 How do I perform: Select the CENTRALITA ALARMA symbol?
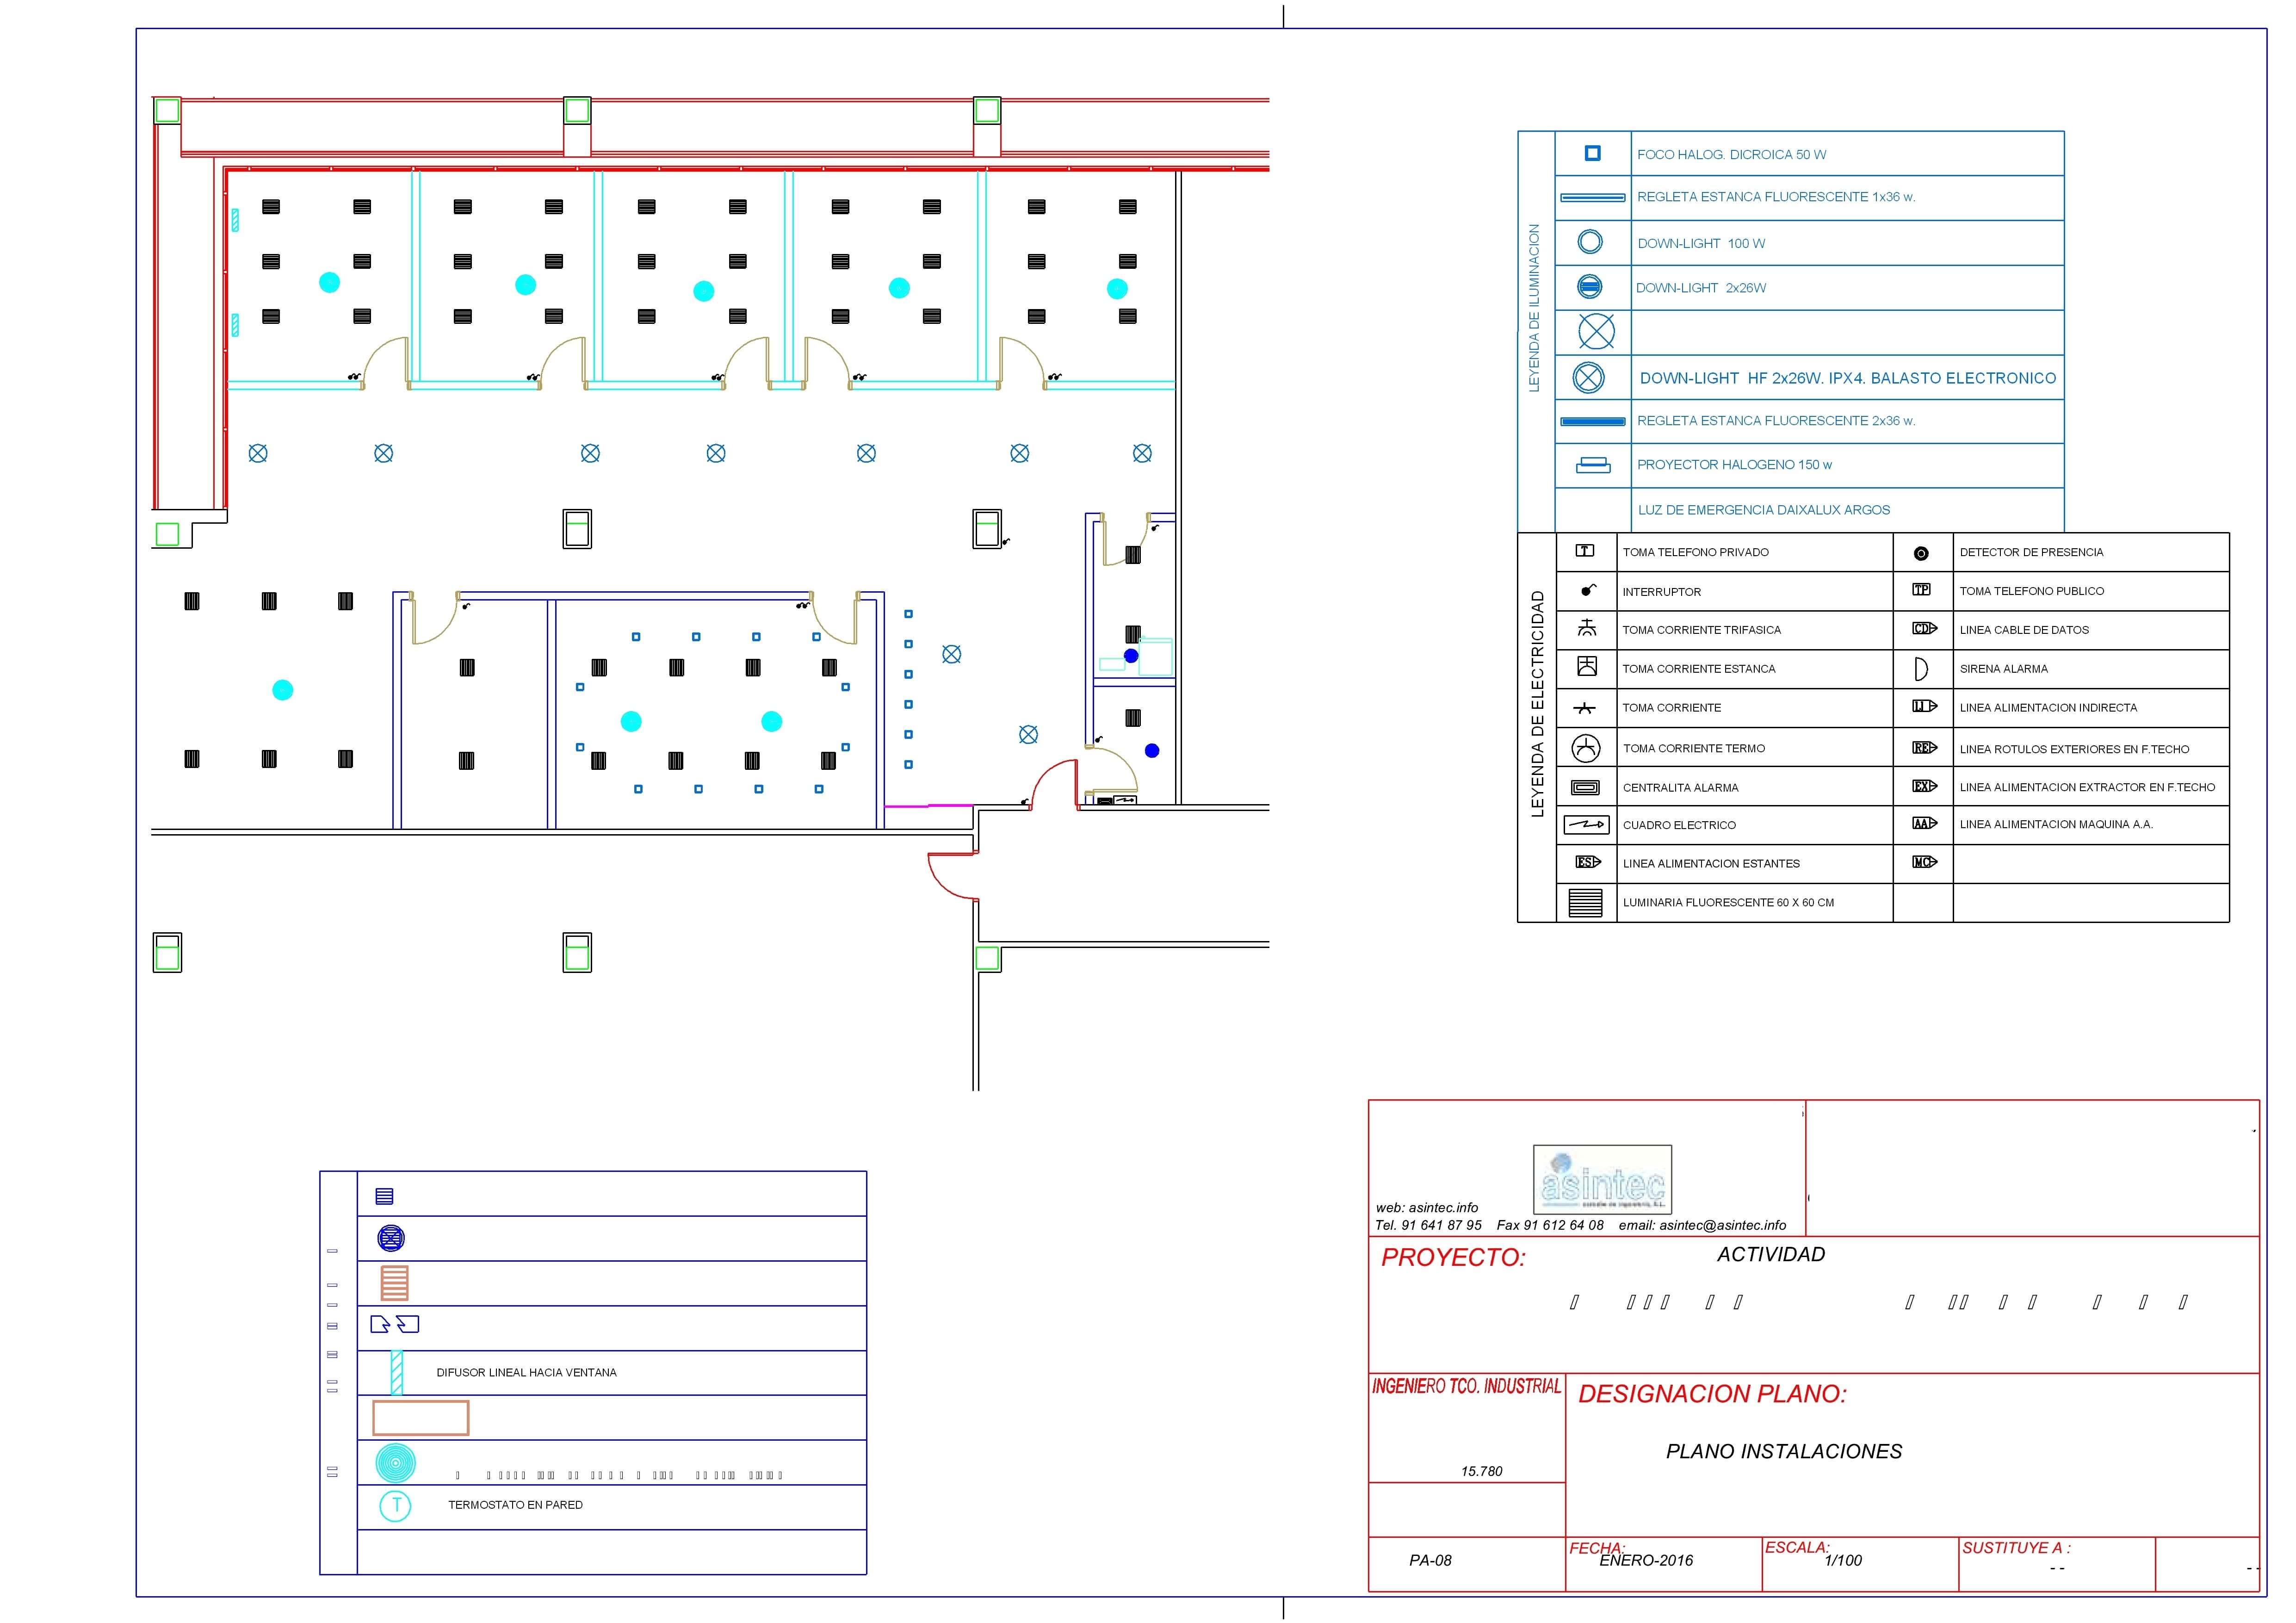[x=1585, y=787]
